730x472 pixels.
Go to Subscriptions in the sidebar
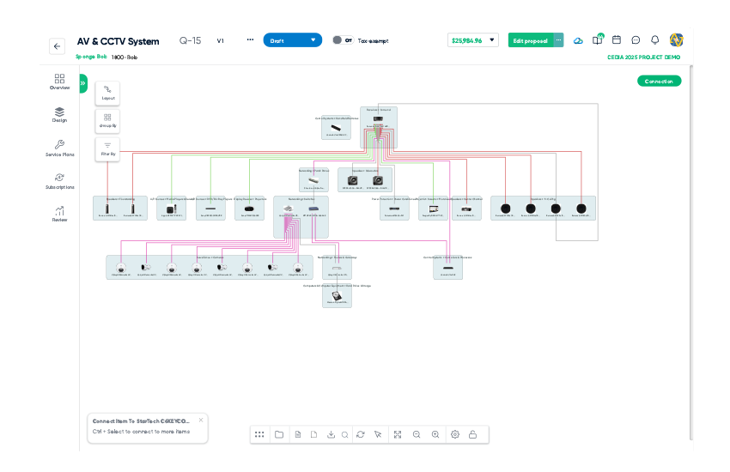coord(59,181)
